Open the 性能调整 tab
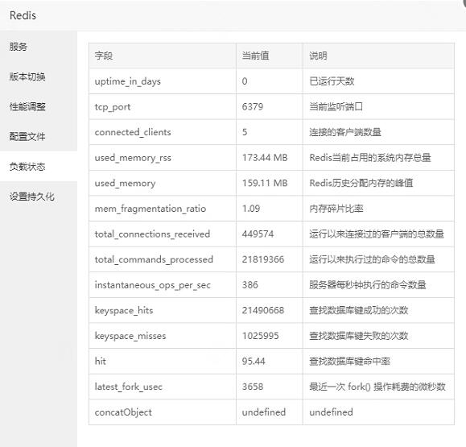 [x=39, y=106]
